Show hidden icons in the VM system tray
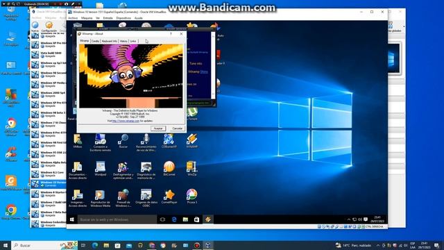 (348, 219)
